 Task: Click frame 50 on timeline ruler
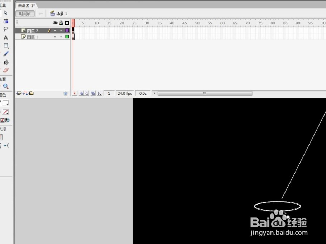(x=197, y=23)
